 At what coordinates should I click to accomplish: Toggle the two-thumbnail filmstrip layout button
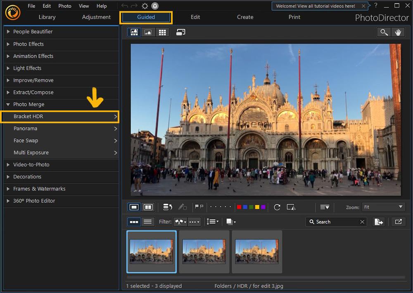(135, 222)
